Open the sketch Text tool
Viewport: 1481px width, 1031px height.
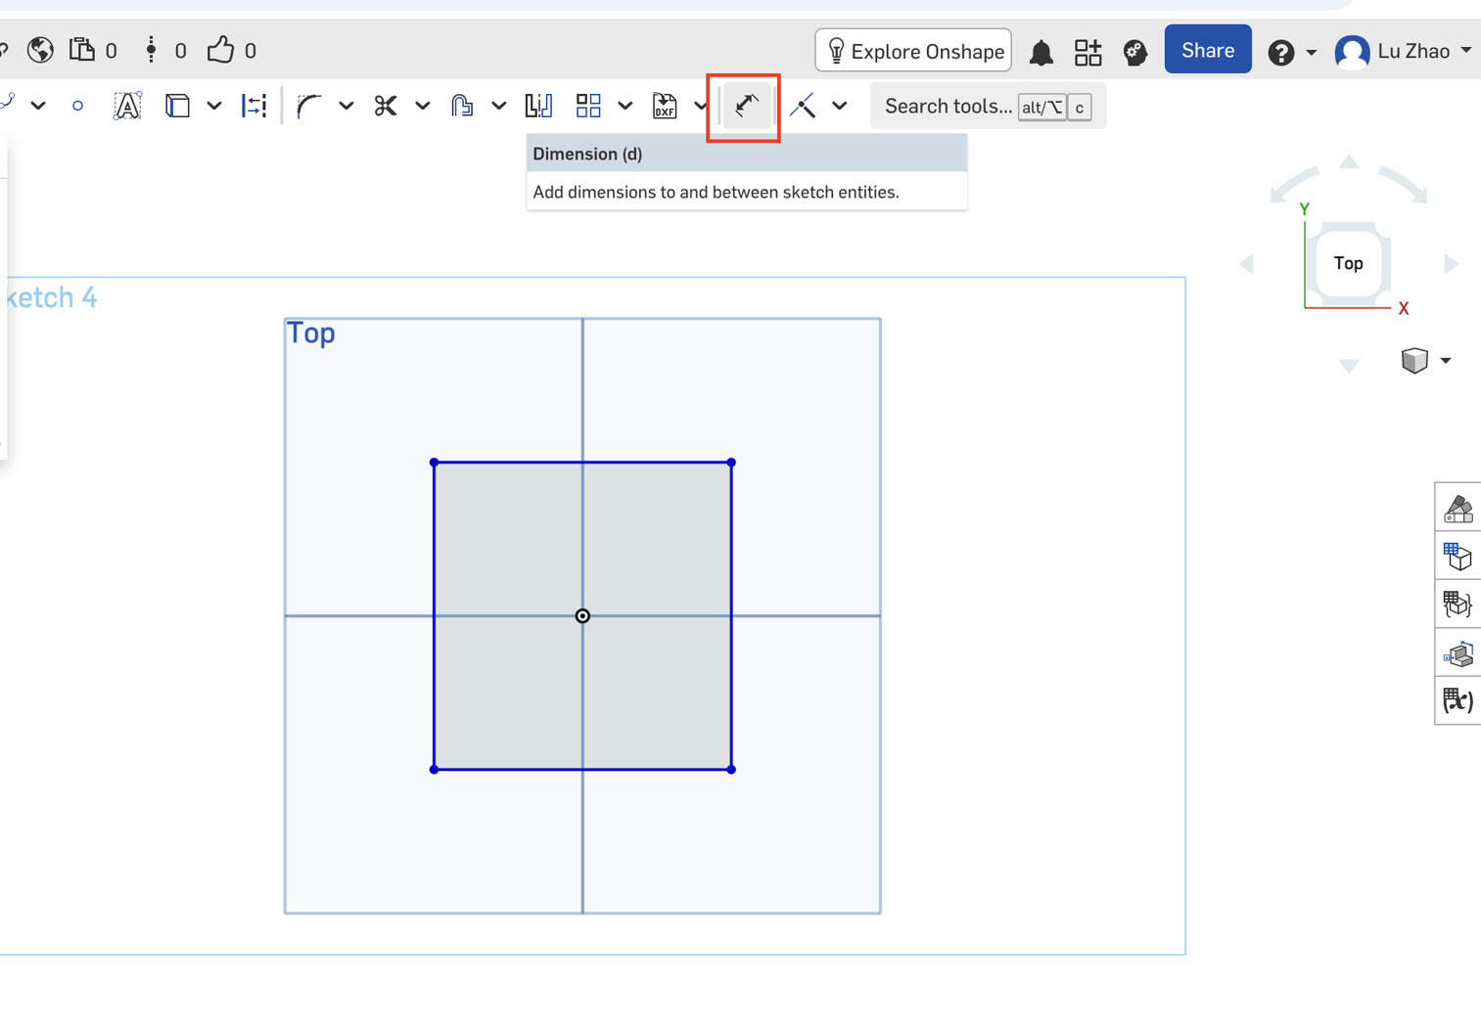tap(127, 105)
